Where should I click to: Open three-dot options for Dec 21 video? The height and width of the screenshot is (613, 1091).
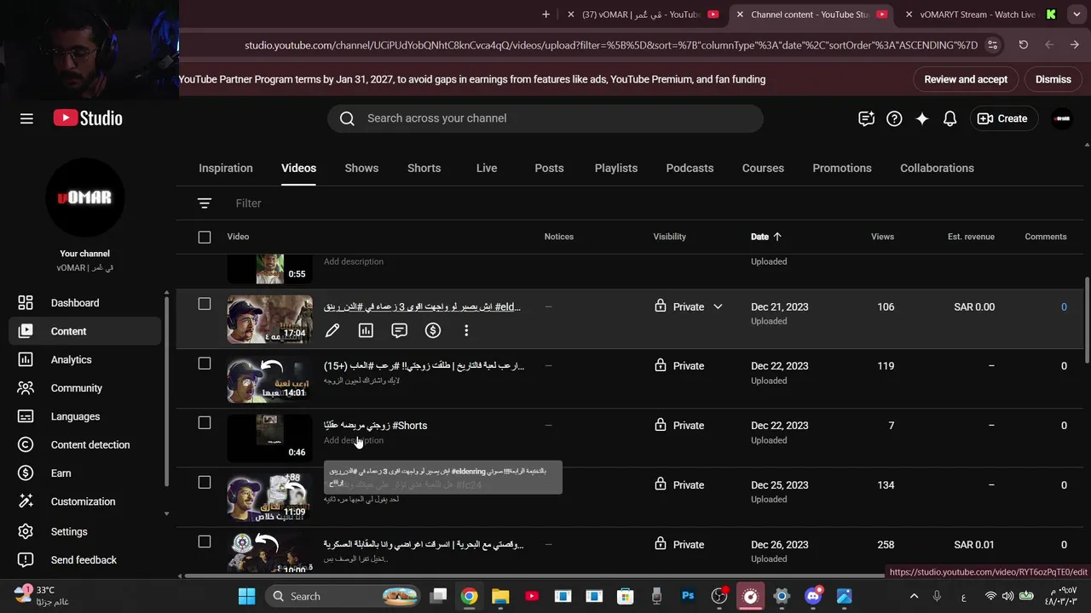click(466, 330)
